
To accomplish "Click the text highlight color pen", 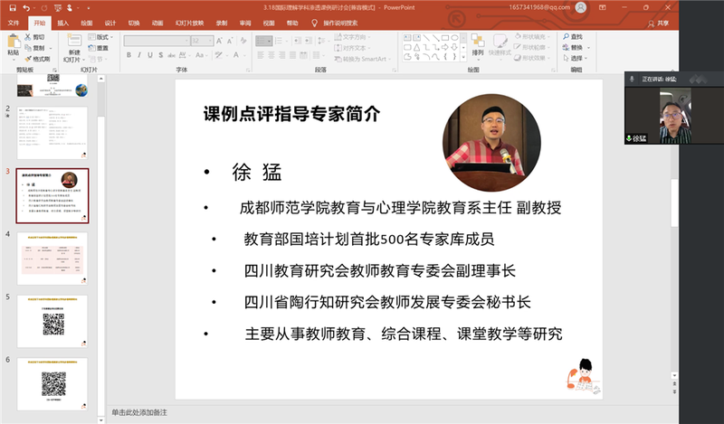I will (x=220, y=55).
